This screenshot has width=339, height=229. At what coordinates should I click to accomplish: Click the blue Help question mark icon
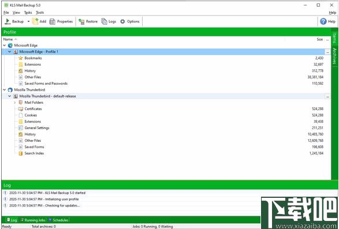pyautogui.click(x=323, y=21)
